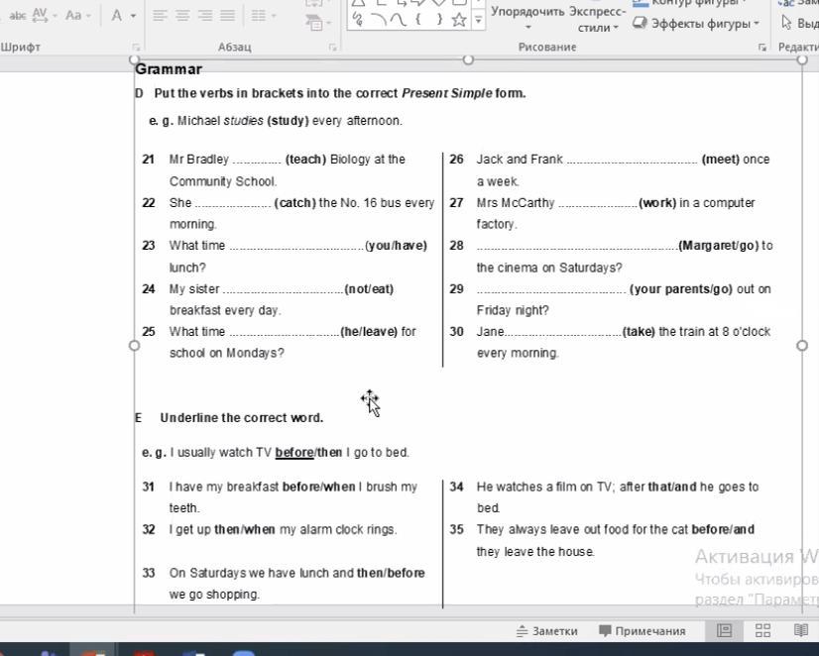Center the paragraph text
The width and height of the screenshot is (819, 656).
(182, 15)
